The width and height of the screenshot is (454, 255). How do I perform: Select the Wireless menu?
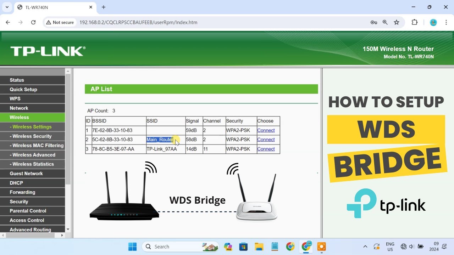(x=32, y=117)
